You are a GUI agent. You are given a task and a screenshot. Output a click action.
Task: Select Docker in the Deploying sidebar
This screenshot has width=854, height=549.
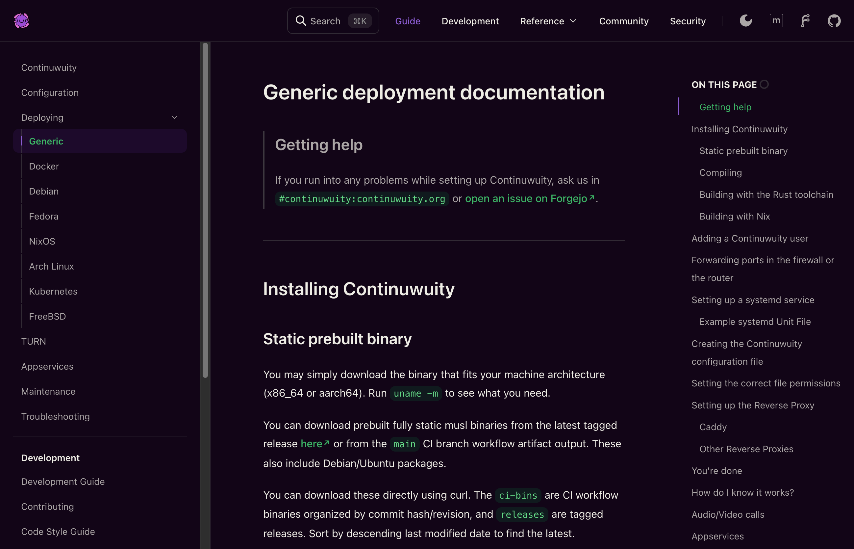[44, 166]
